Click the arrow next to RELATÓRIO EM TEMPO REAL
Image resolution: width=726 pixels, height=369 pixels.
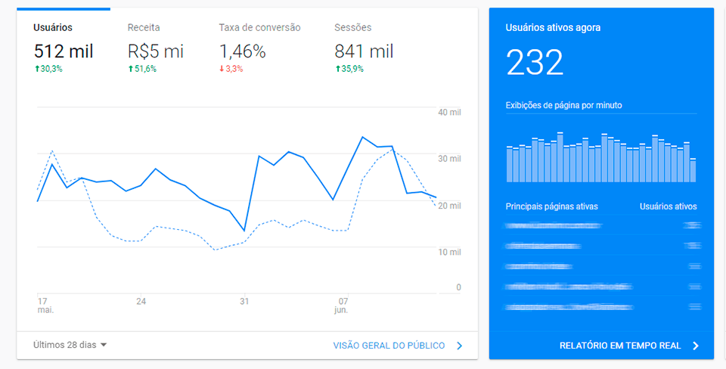point(696,346)
